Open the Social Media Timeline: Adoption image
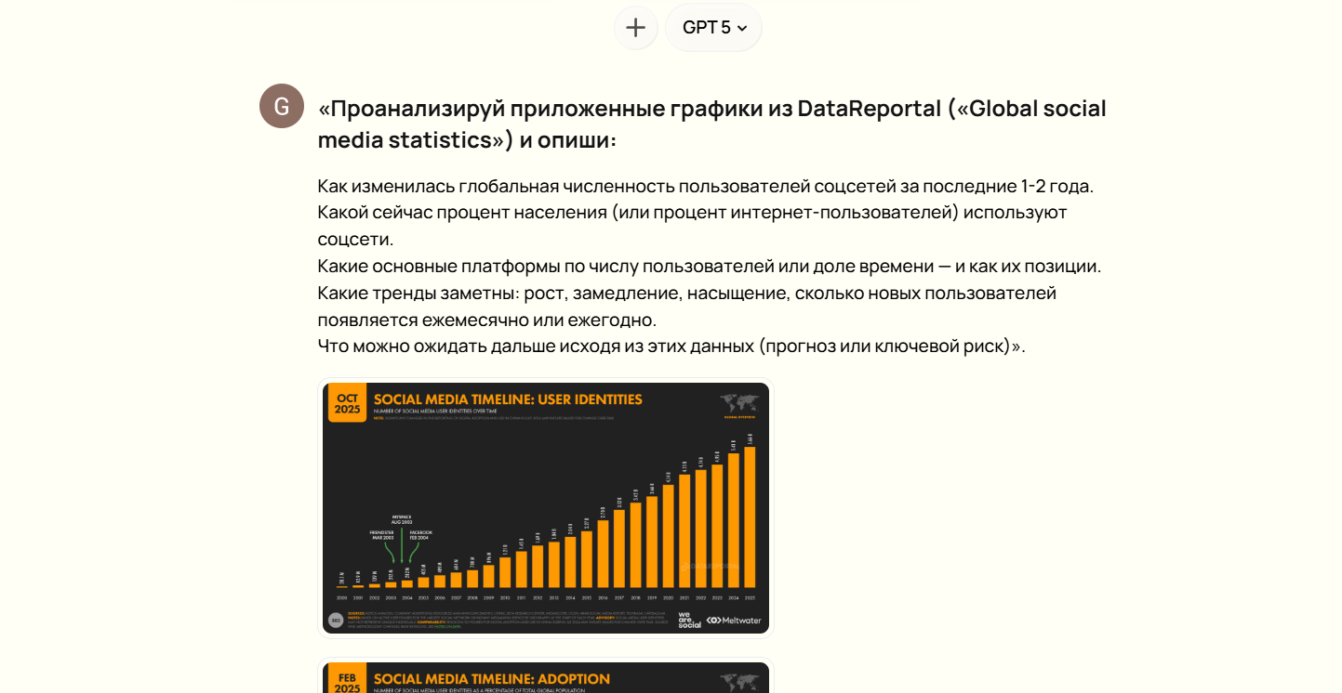This screenshot has height=693, width=1342. tap(546, 676)
